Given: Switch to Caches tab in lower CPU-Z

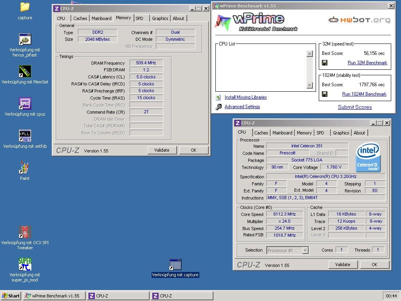Looking at the screenshot, I should pyautogui.click(x=261, y=133).
